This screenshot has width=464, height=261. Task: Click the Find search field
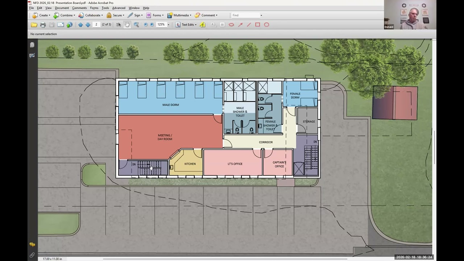point(245,15)
